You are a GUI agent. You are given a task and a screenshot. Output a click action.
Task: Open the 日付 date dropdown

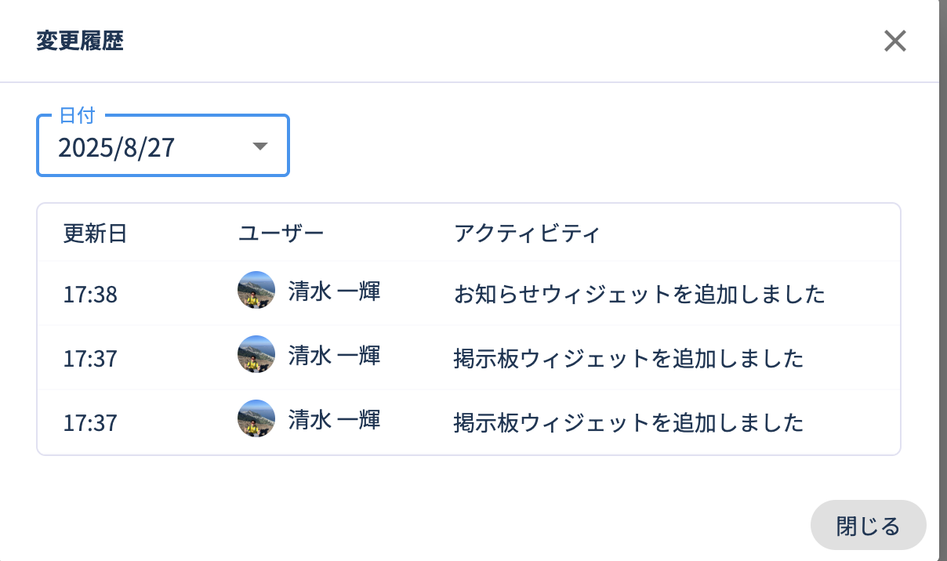click(x=162, y=147)
